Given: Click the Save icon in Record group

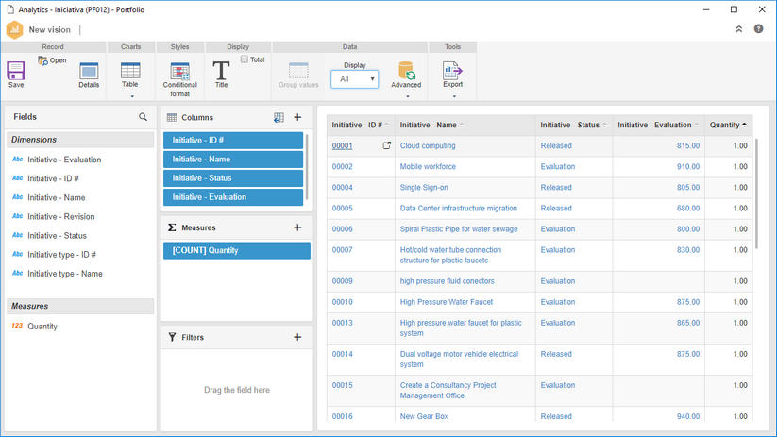Looking at the screenshot, I should click(x=16, y=71).
